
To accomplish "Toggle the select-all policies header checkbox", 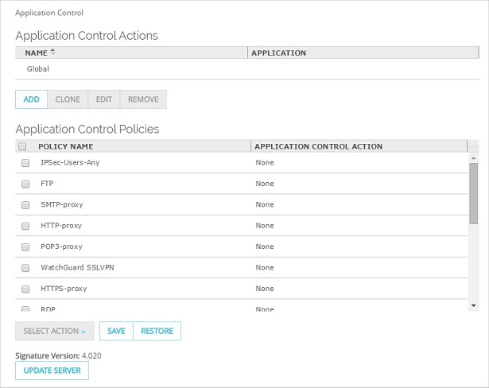I will (x=22, y=146).
